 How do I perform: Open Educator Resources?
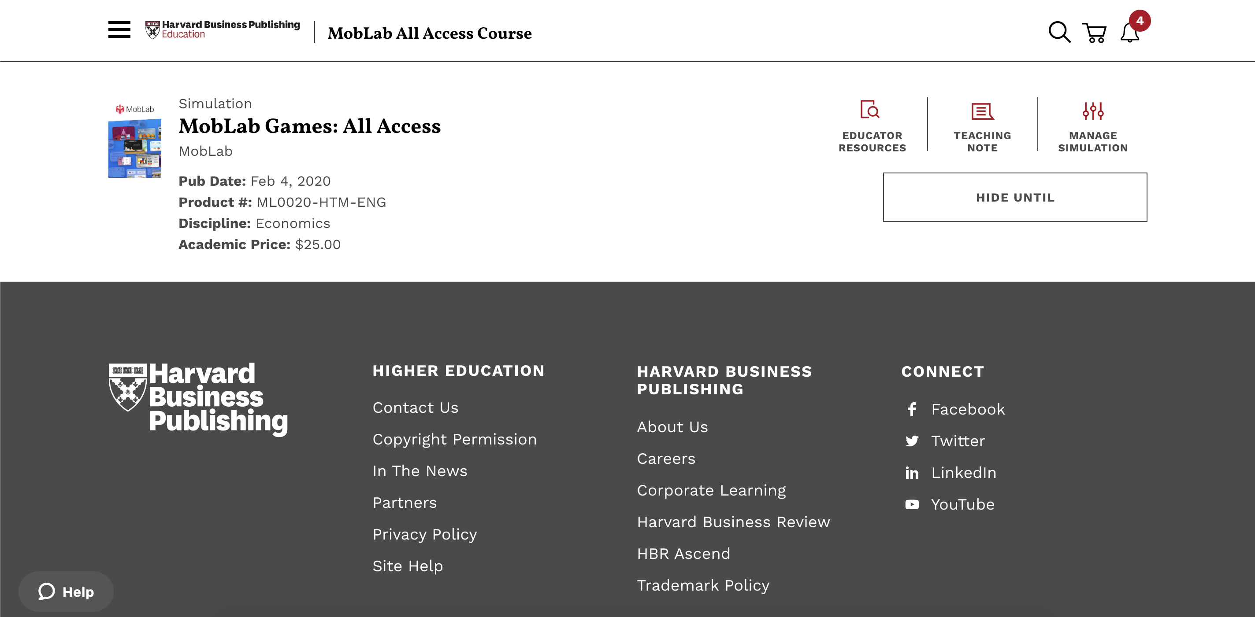(x=872, y=126)
